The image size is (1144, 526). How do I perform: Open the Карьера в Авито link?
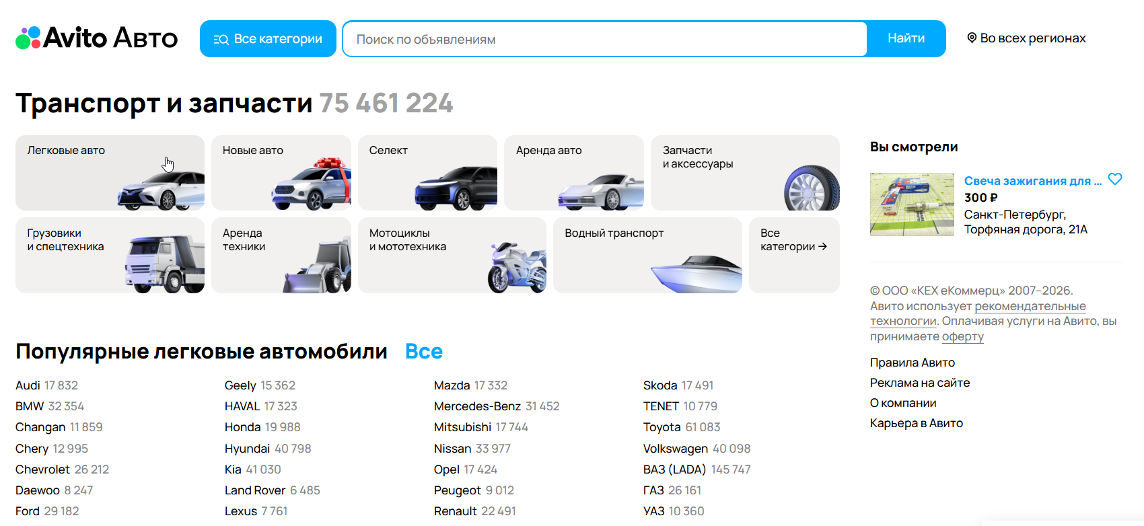pyautogui.click(x=917, y=423)
